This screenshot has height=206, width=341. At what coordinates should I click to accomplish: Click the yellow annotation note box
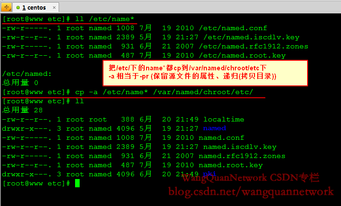[x=205, y=73]
